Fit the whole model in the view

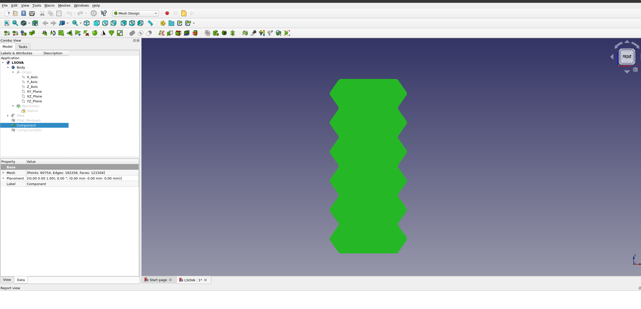[x=6, y=23]
